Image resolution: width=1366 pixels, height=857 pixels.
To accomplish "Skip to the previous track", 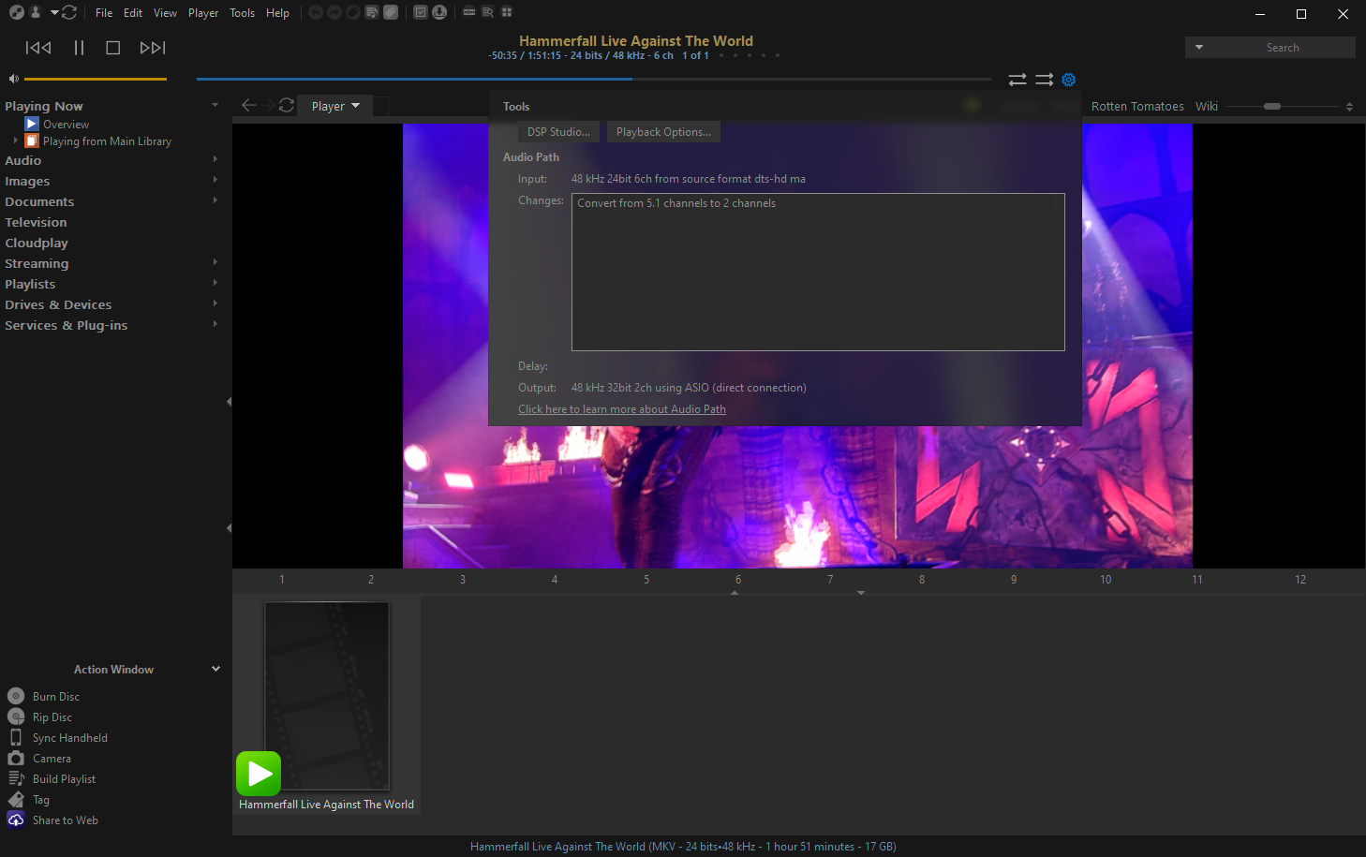I will (x=38, y=48).
